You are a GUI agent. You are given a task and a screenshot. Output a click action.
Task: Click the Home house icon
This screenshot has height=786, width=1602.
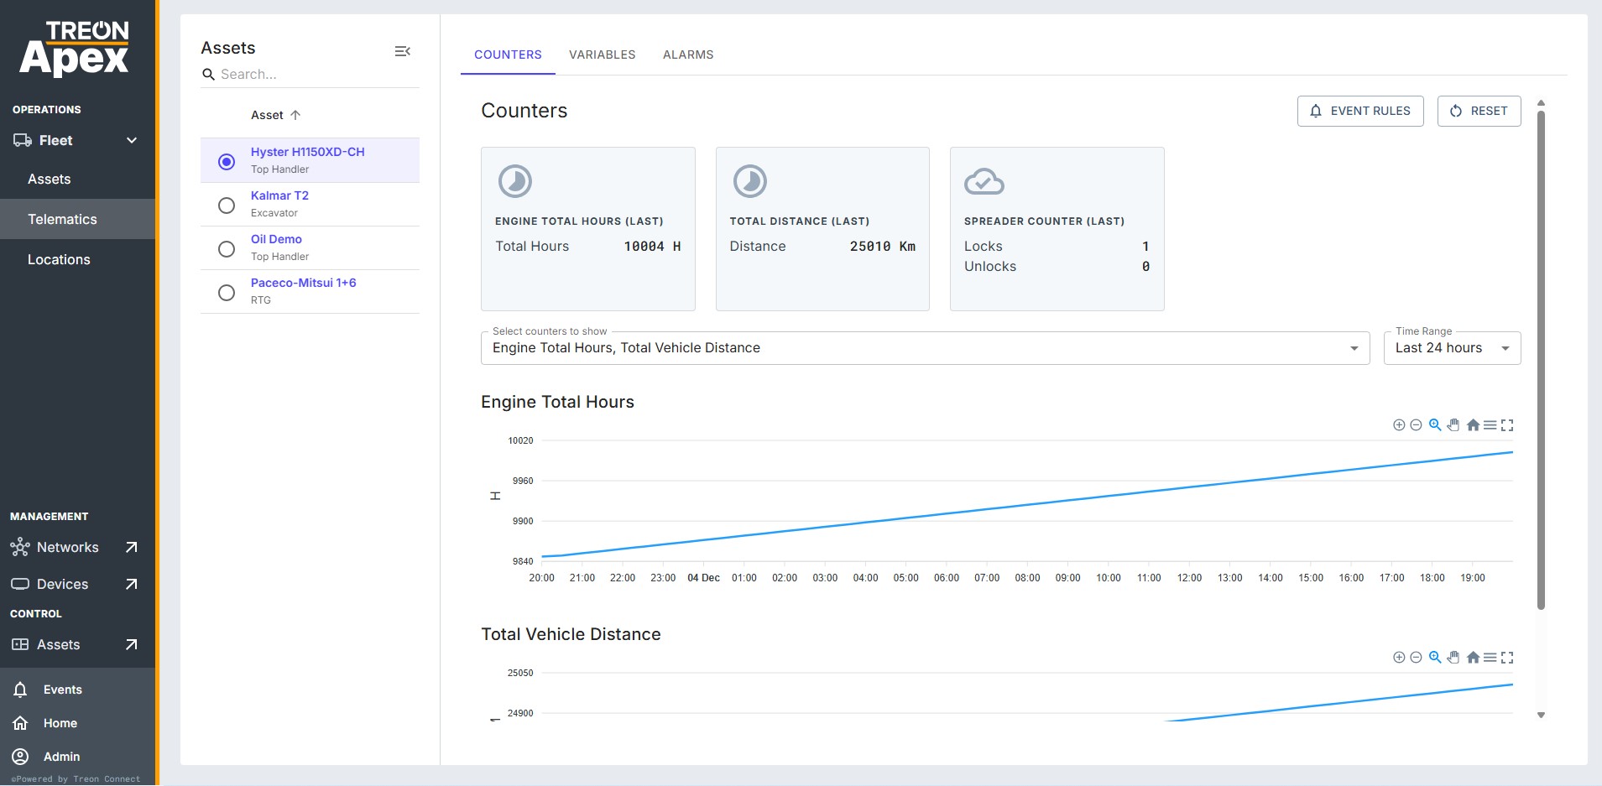20,723
